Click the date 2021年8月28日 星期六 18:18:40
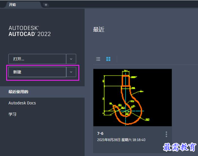 coord(121,140)
